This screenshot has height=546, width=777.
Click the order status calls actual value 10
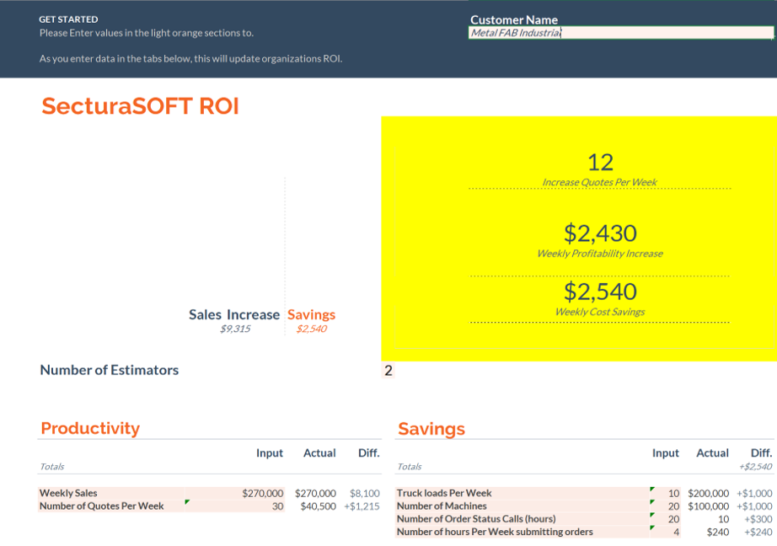pyautogui.click(x=723, y=519)
